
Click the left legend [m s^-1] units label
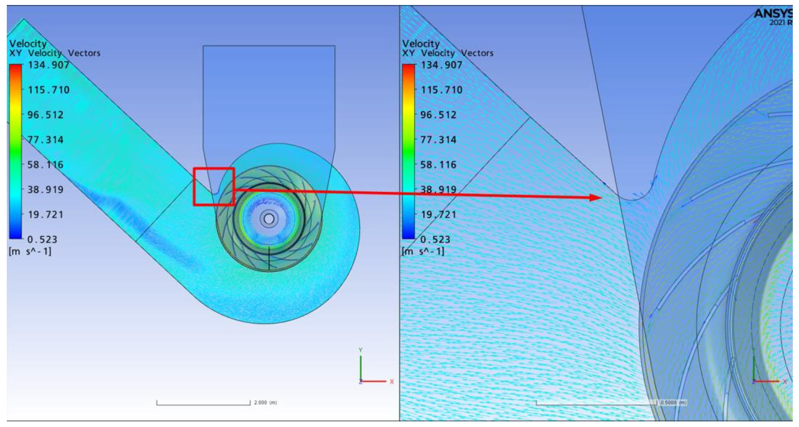(x=30, y=251)
